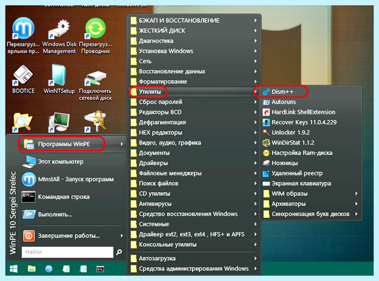The width and height of the screenshot is (379, 281).
Task: Open desktop icon with keys and padlock
Action: coord(95,122)
